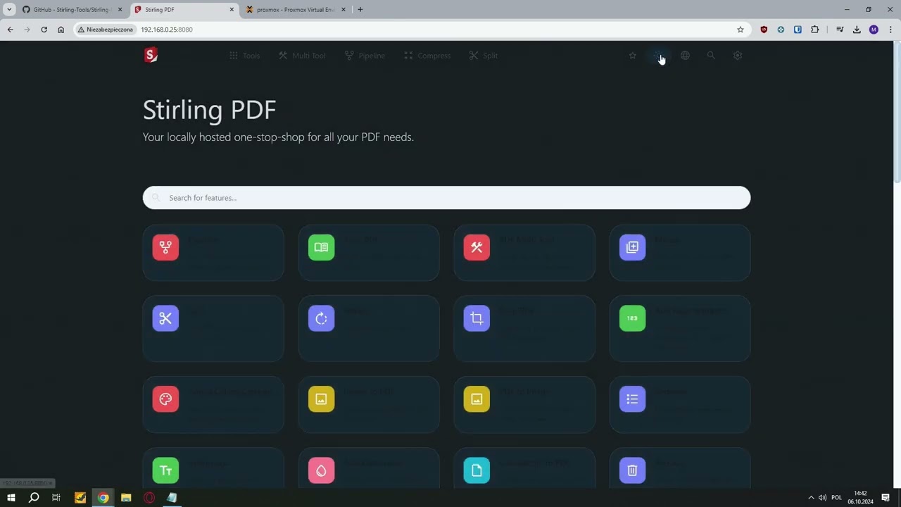Click the Niezabezpieczona site info chip

pos(106,30)
